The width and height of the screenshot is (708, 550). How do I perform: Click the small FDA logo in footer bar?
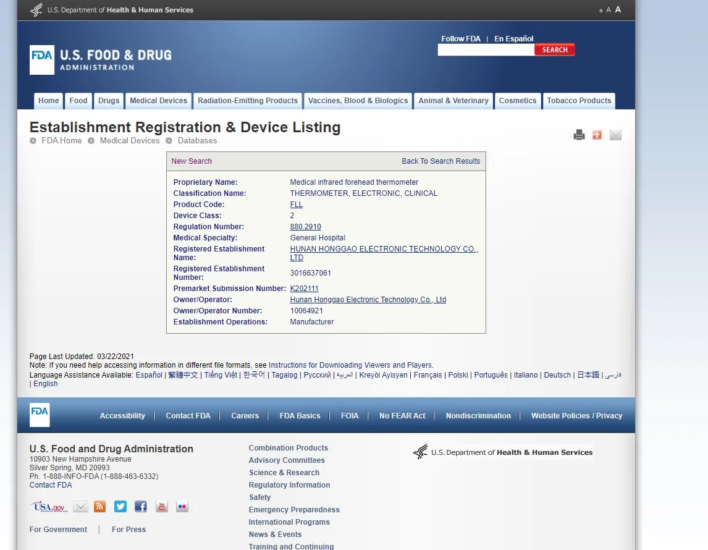point(40,415)
